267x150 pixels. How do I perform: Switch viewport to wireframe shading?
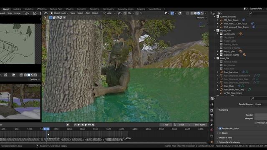pos(192,13)
